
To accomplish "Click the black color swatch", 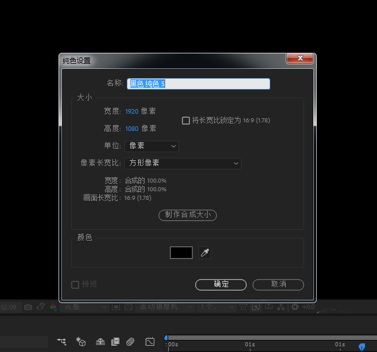I will click(x=181, y=253).
